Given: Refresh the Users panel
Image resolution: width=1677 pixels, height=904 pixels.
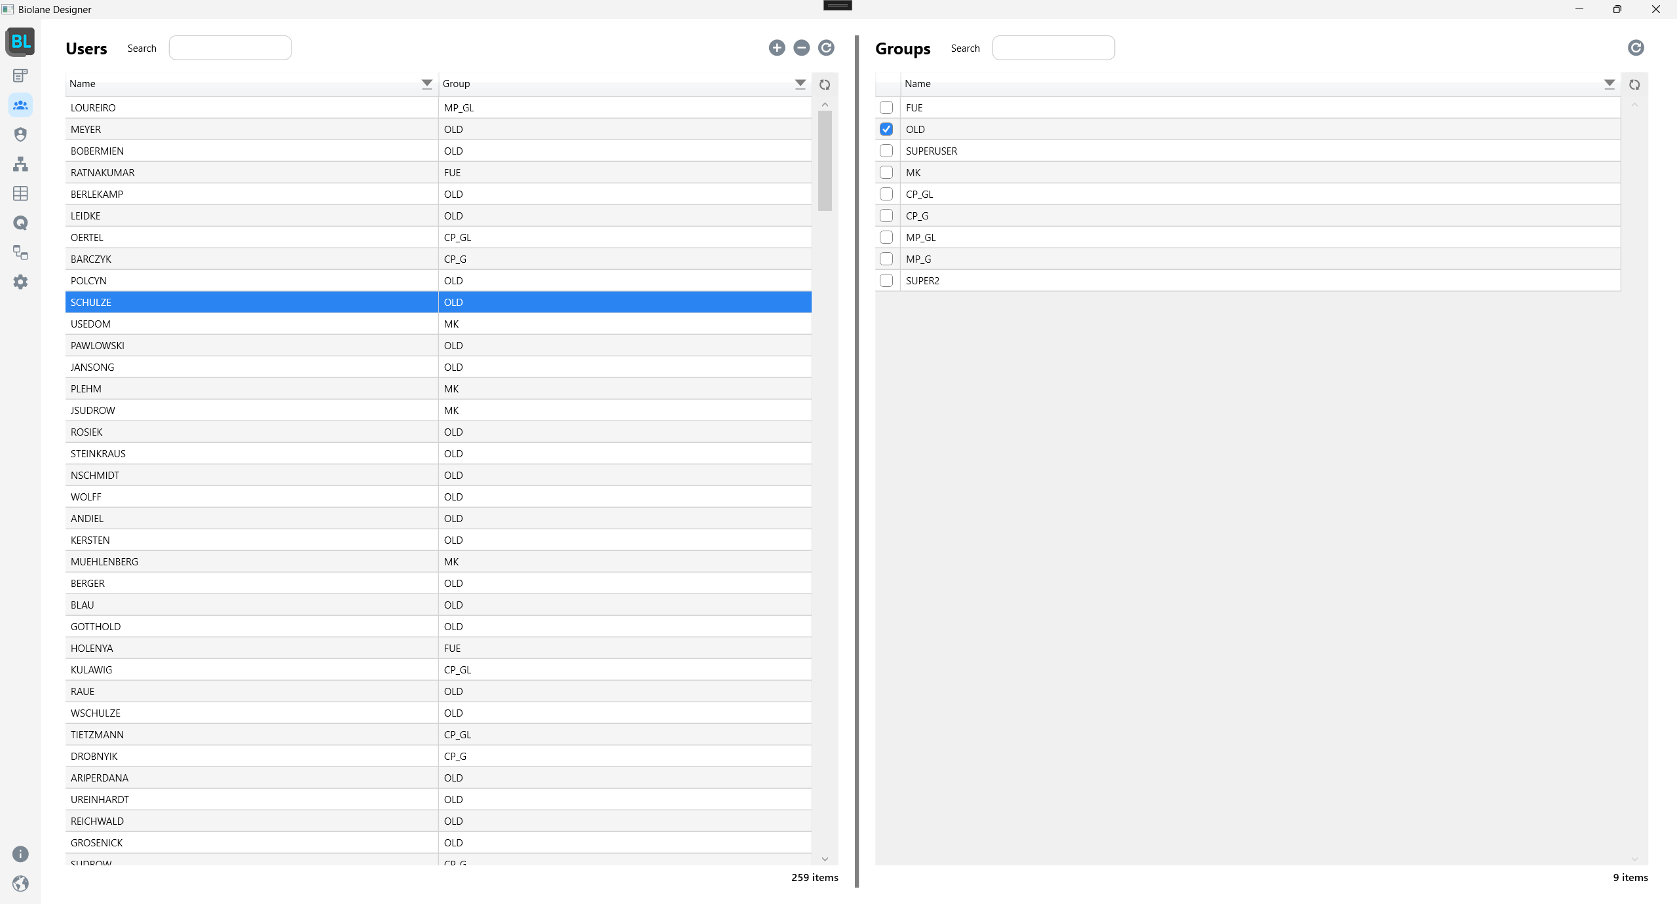Looking at the screenshot, I should point(826,48).
